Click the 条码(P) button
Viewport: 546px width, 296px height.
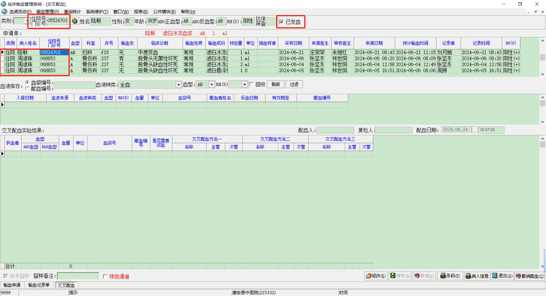pos(450,276)
